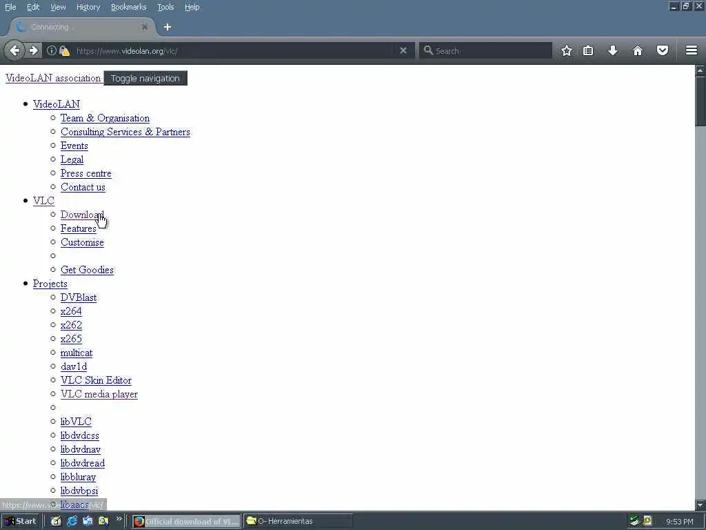Bookmark this page with the star icon
This screenshot has width=706, height=530.
click(567, 50)
